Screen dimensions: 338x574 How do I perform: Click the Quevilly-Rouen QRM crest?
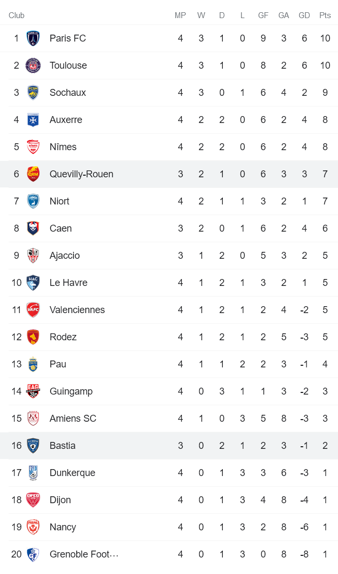tap(33, 174)
